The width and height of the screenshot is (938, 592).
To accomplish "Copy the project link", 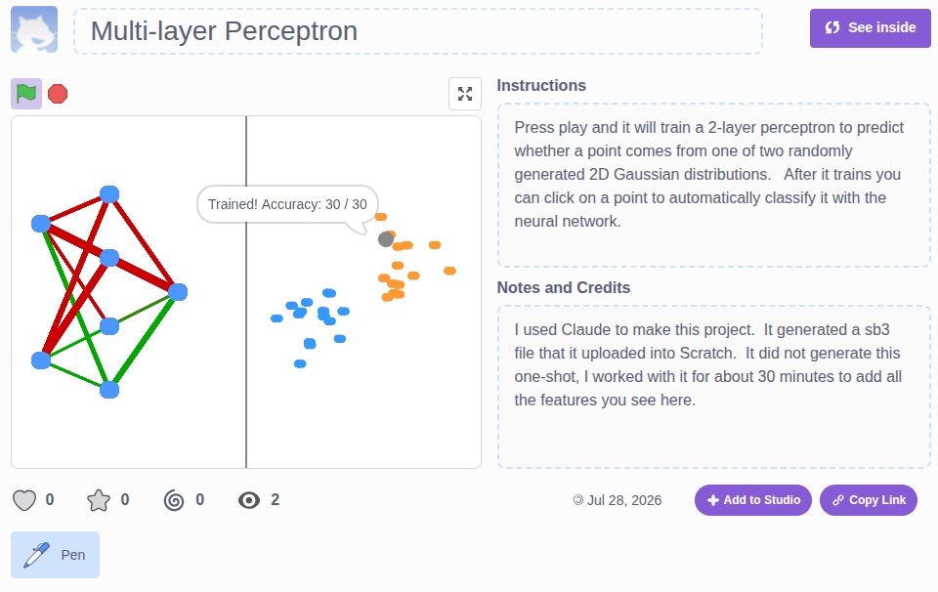I will 868,500.
